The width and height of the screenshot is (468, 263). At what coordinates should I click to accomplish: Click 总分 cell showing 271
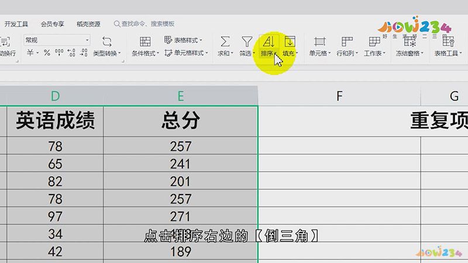pos(181,216)
